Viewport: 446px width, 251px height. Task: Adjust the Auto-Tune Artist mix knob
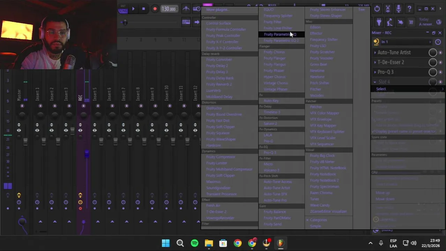pos(433,53)
